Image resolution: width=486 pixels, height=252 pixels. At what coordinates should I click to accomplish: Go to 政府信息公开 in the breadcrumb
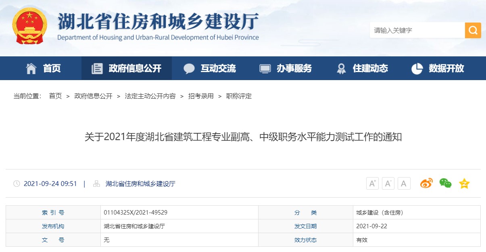point(94,96)
